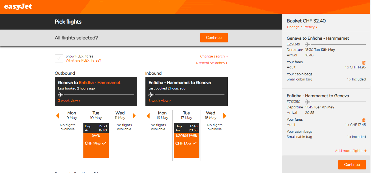Expand the 4 recent searches list

coord(212,63)
